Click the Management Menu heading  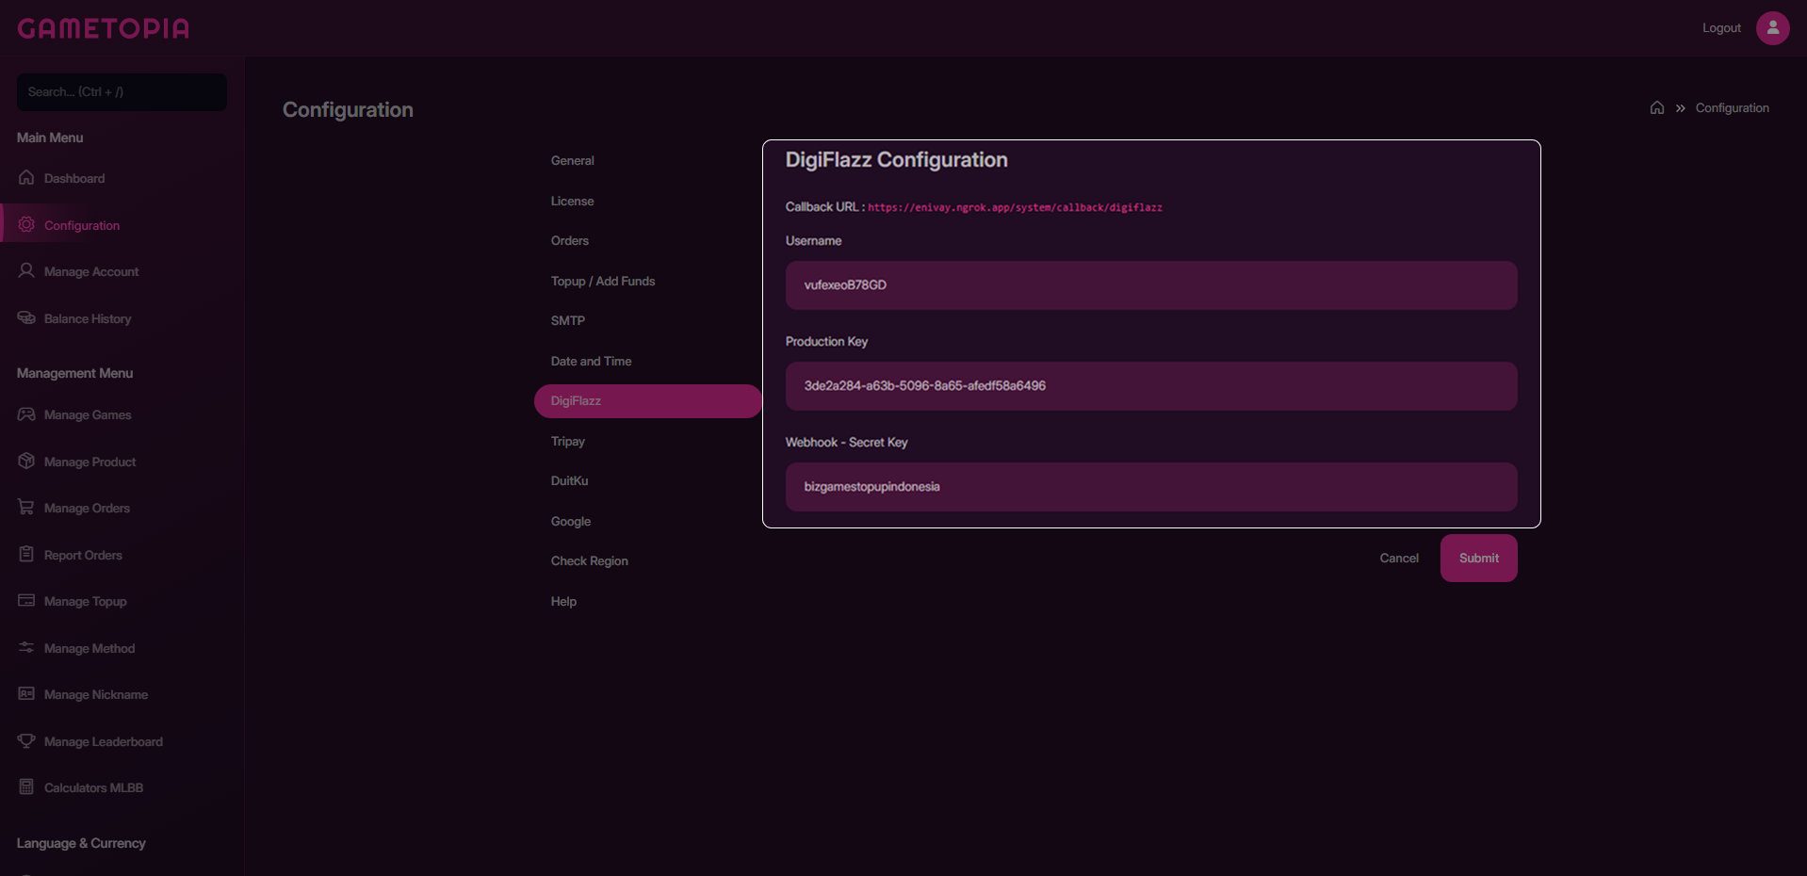(74, 373)
